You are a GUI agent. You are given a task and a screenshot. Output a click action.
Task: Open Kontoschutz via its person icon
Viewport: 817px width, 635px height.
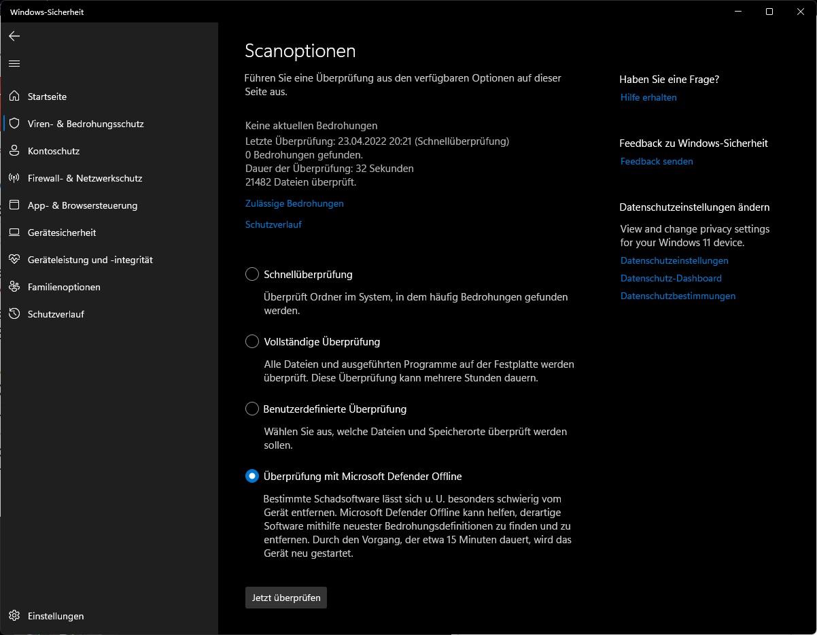[14, 151]
